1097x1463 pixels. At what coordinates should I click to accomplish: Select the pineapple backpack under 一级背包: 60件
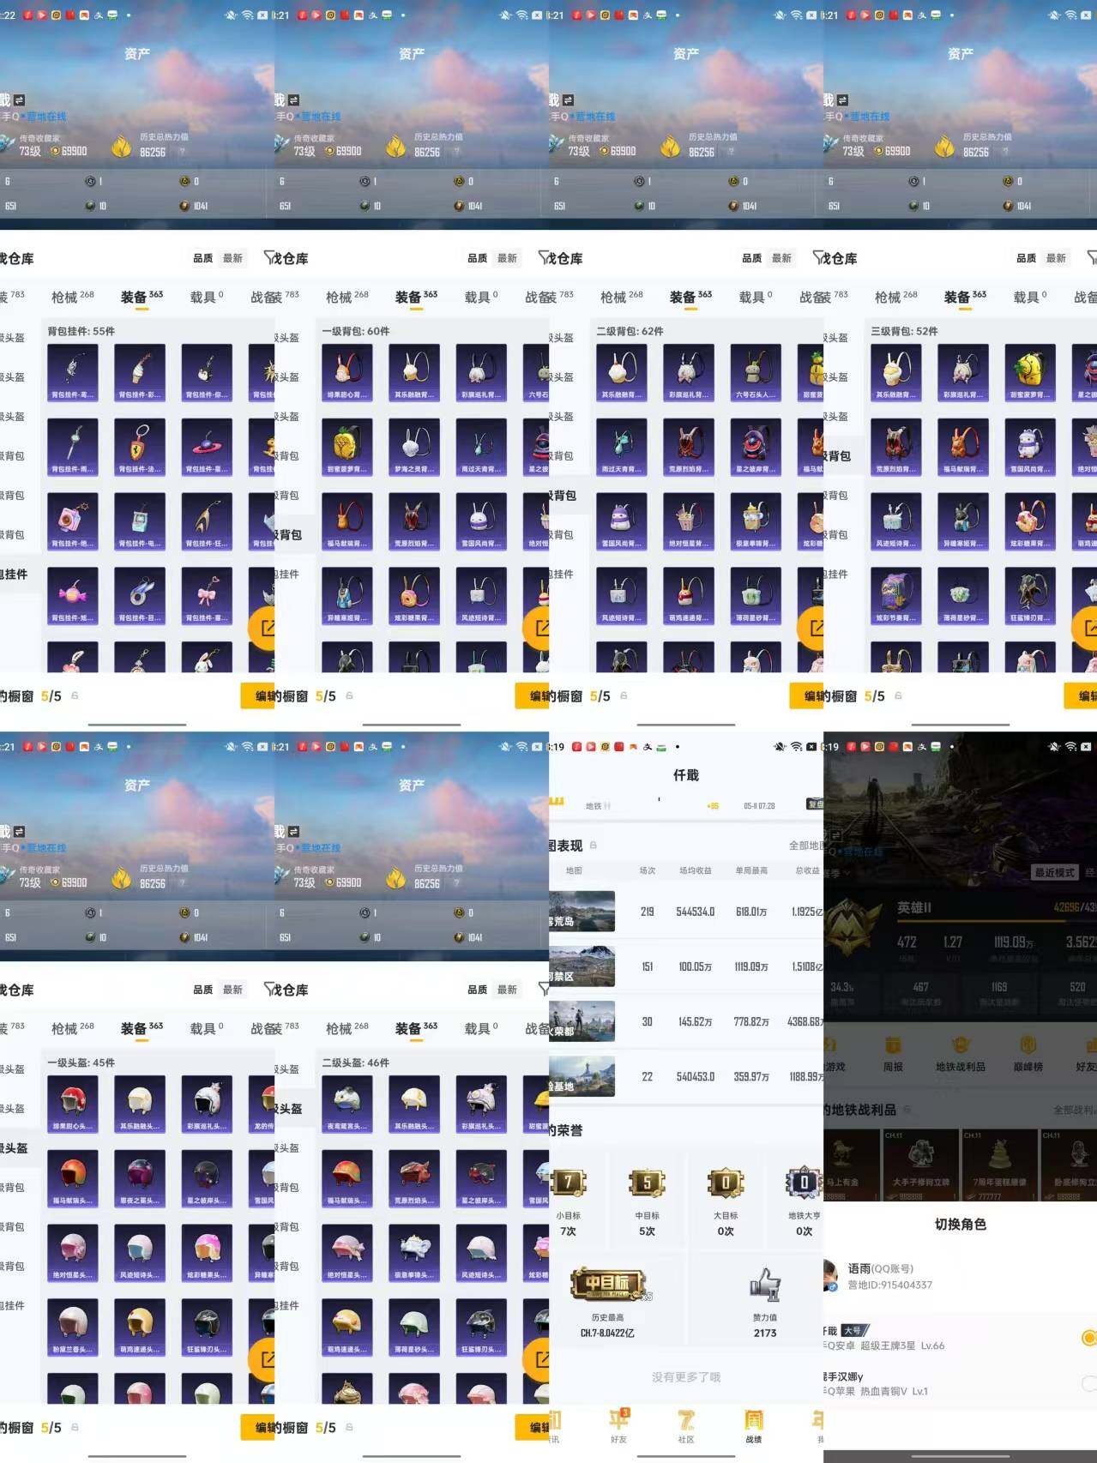click(347, 447)
